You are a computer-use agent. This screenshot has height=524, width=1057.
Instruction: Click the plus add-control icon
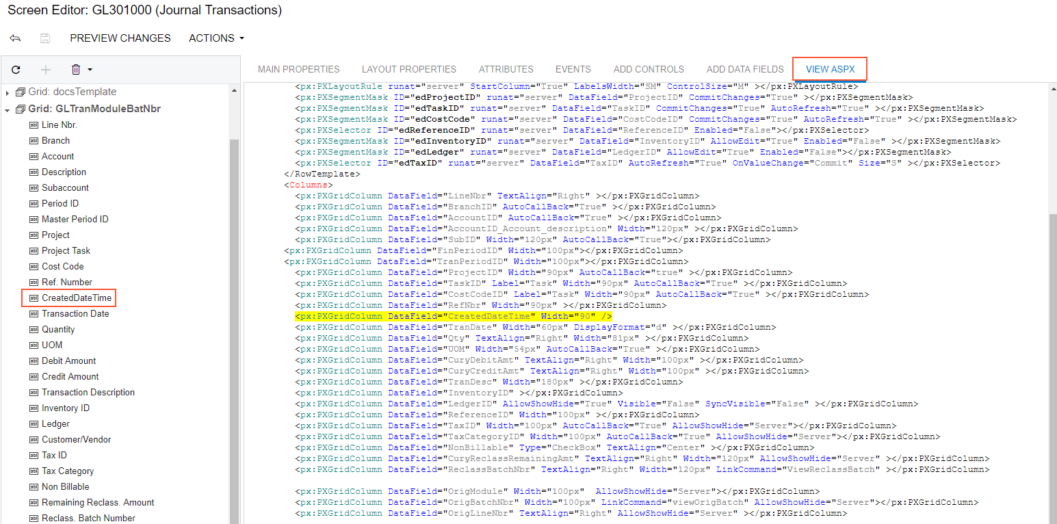46,70
